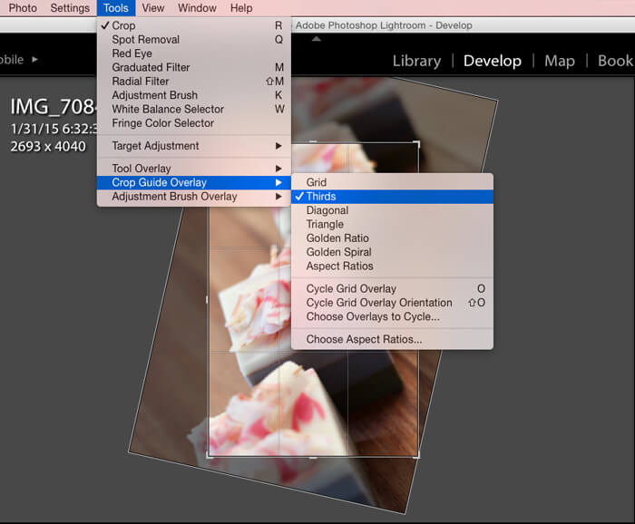635x524 pixels.
Task: Select the Diagonal crop guide overlay
Action: point(327,210)
